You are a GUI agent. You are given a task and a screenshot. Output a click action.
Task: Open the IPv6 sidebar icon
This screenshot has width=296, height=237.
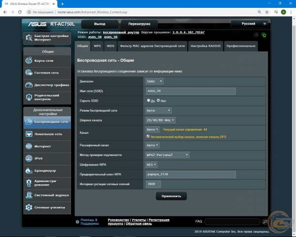point(29,158)
